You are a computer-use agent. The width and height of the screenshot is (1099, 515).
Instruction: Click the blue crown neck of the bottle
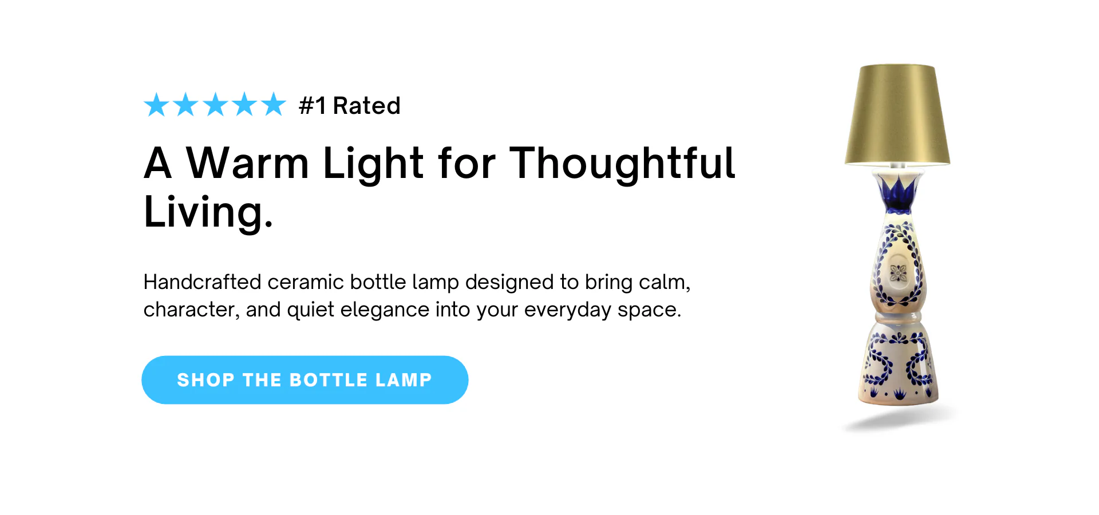click(x=898, y=193)
